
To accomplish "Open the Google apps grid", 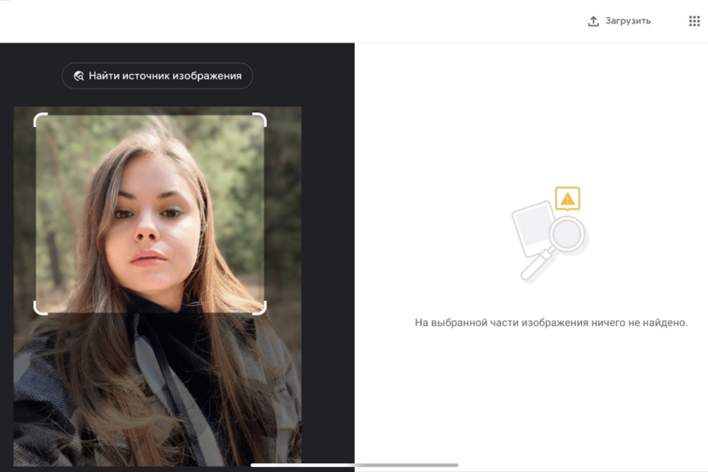I will [694, 21].
